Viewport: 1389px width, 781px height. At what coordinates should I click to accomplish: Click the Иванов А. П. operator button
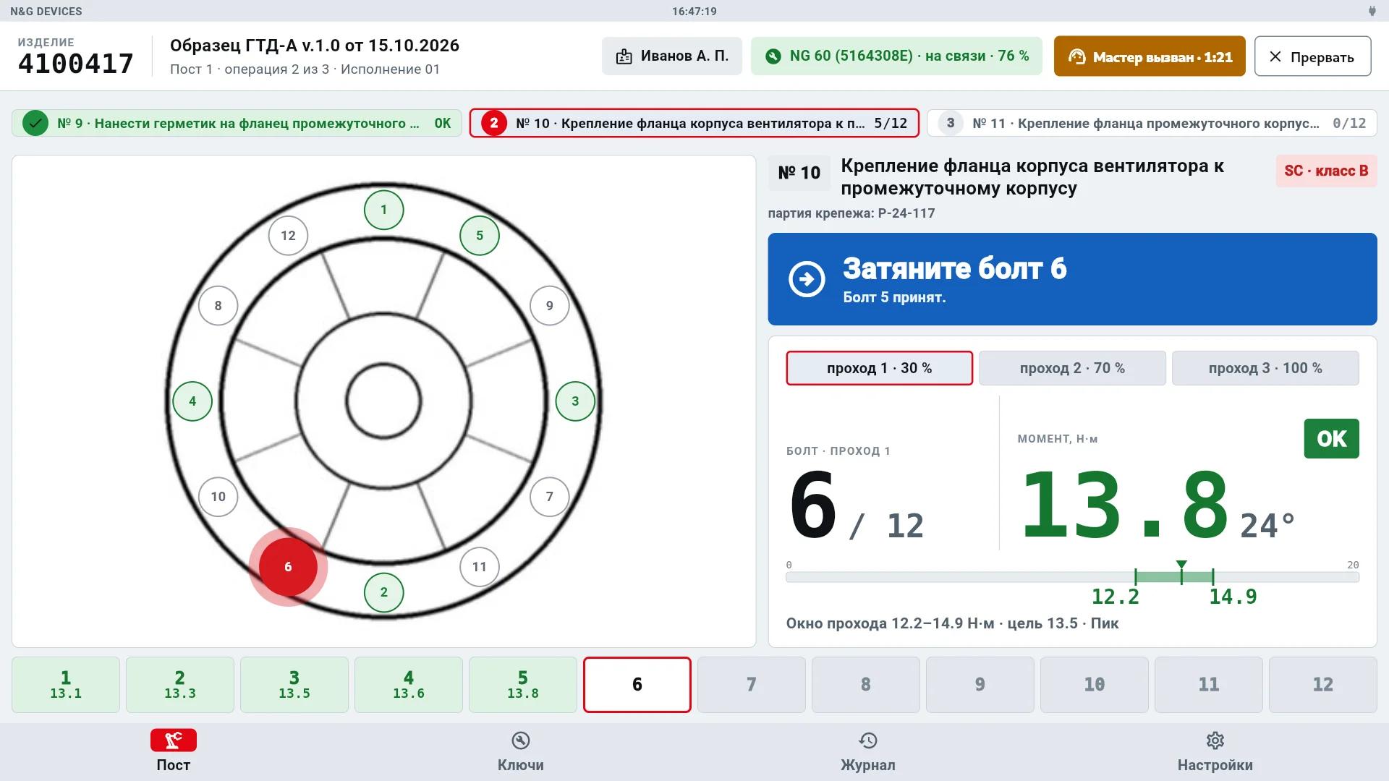672,56
